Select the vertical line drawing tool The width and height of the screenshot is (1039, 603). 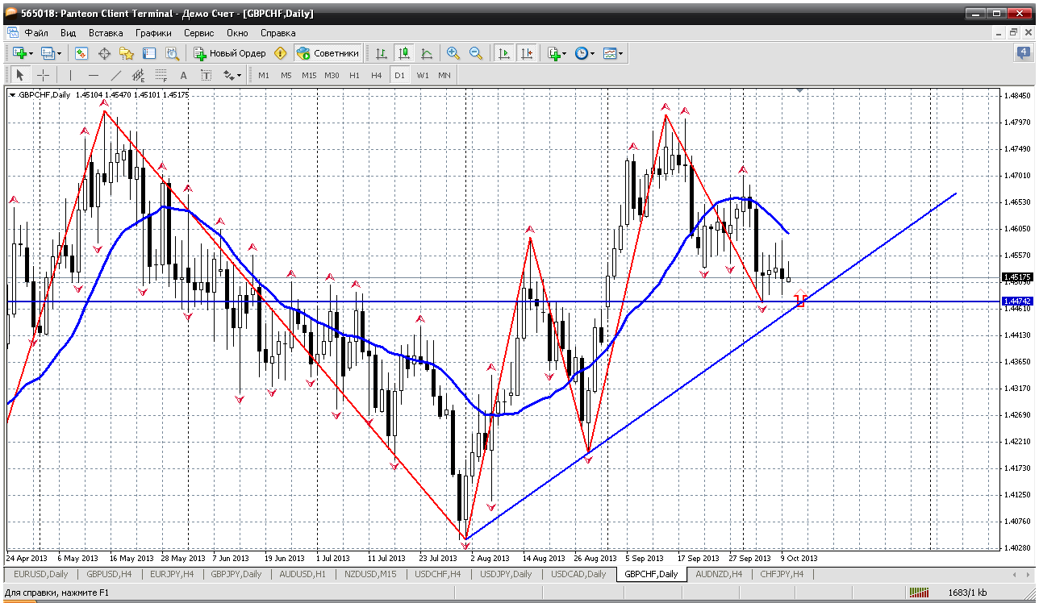[70, 75]
